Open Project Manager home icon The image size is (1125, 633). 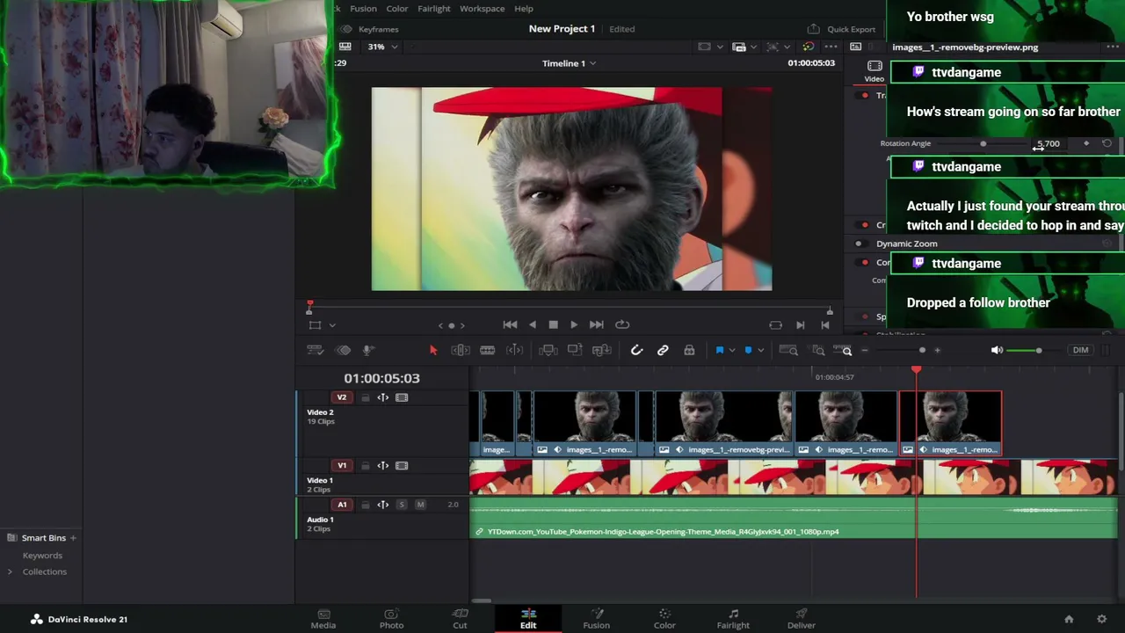tap(1069, 619)
